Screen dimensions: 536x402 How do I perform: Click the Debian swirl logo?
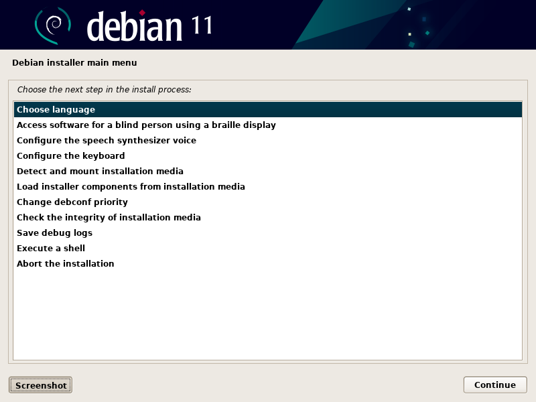[x=53, y=25]
